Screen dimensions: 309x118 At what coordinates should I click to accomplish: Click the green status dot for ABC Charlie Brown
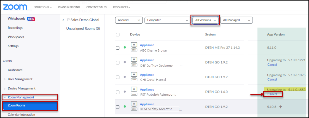[x=125, y=47]
